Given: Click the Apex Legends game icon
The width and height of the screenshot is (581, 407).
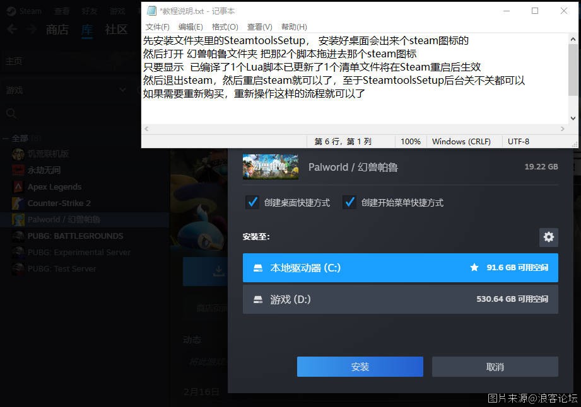Looking at the screenshot, I should pyautogui.click(x=18, y=186).
